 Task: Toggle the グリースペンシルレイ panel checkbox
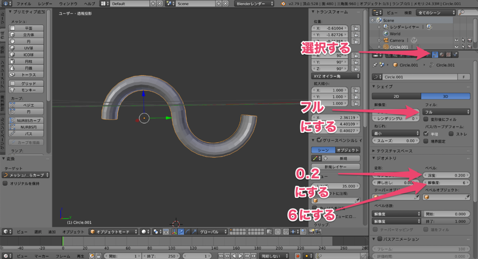tap(319, 140)
